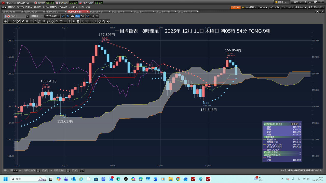Expand the 8時間足 timeframe dropdown

click(x=42, y=16)
